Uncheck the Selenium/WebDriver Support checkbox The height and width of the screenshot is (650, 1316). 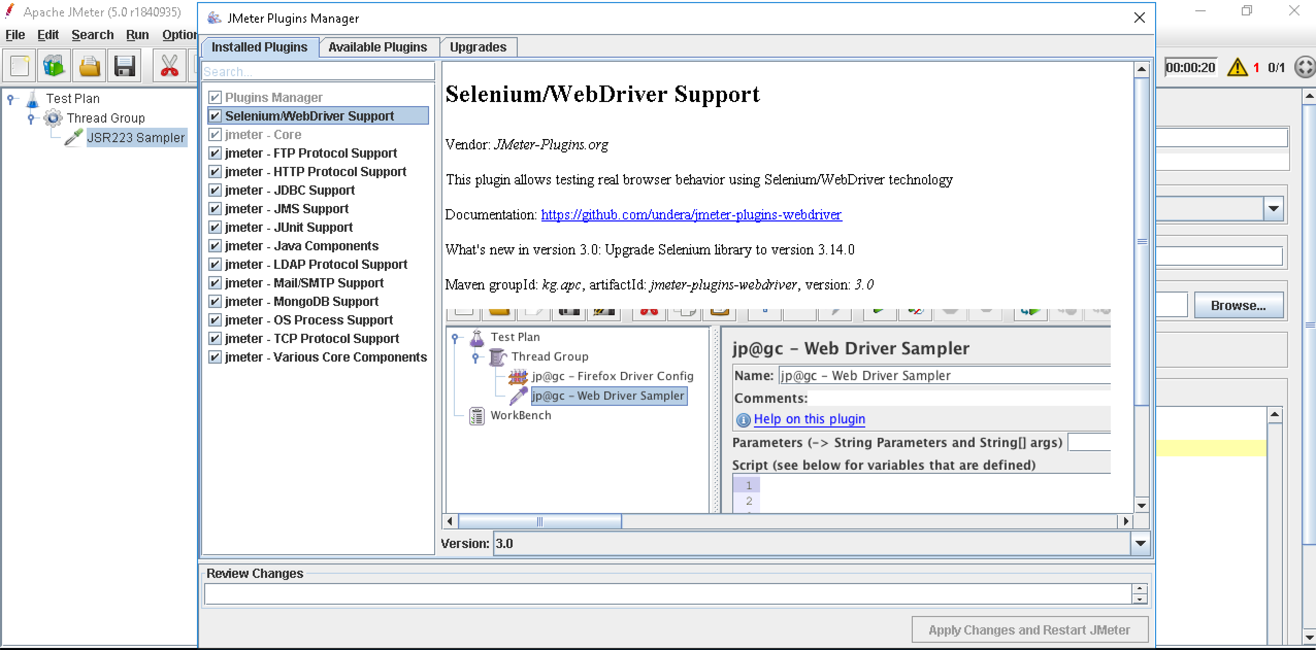(215, 116)
